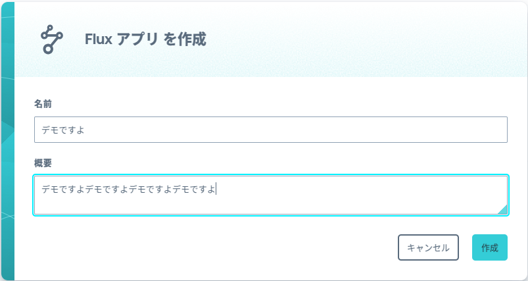Focus the 概要 description textarea
Viewport: 528px width, 281px height.
pyautogui.click(x=271, y=195)
